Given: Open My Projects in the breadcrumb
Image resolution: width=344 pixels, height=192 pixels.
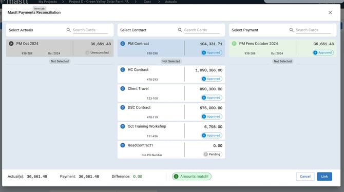Looking at the screenshot, I should click(47, 2).
